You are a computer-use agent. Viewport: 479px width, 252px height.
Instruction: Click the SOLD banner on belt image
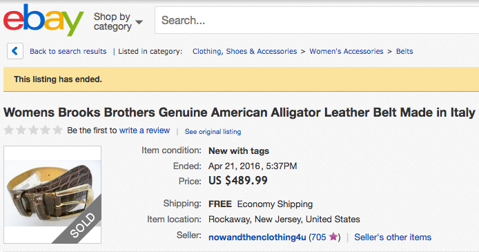click(x=82, y=226)
